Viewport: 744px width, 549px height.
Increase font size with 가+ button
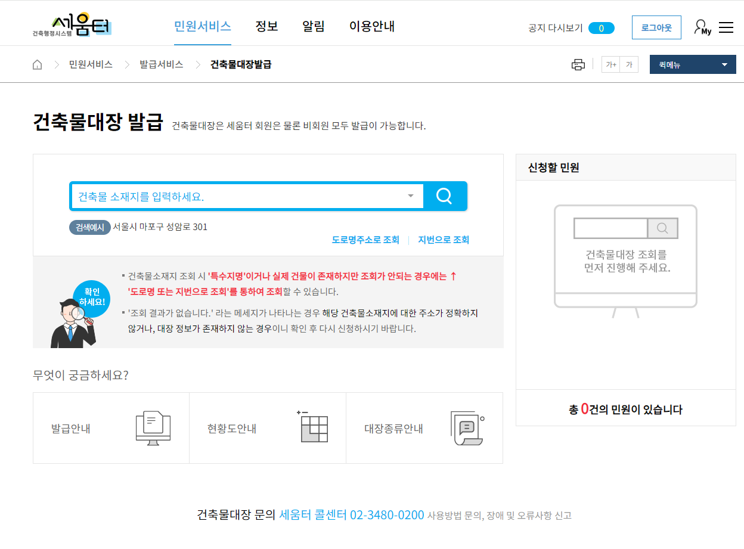[610, 64]
